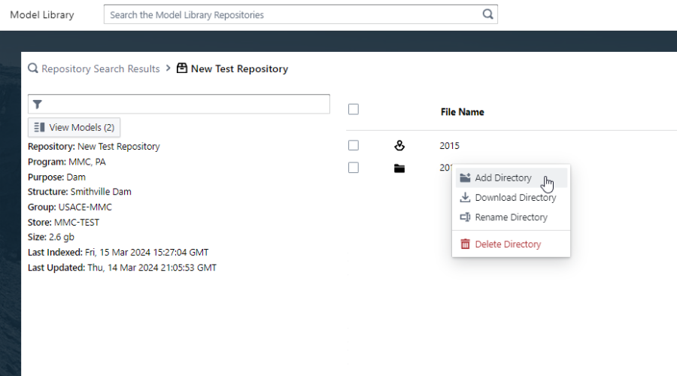Viewport: 677px width, 376px height.
Task: Toggle the select-all checkbox in header
Action: (354, 110)
